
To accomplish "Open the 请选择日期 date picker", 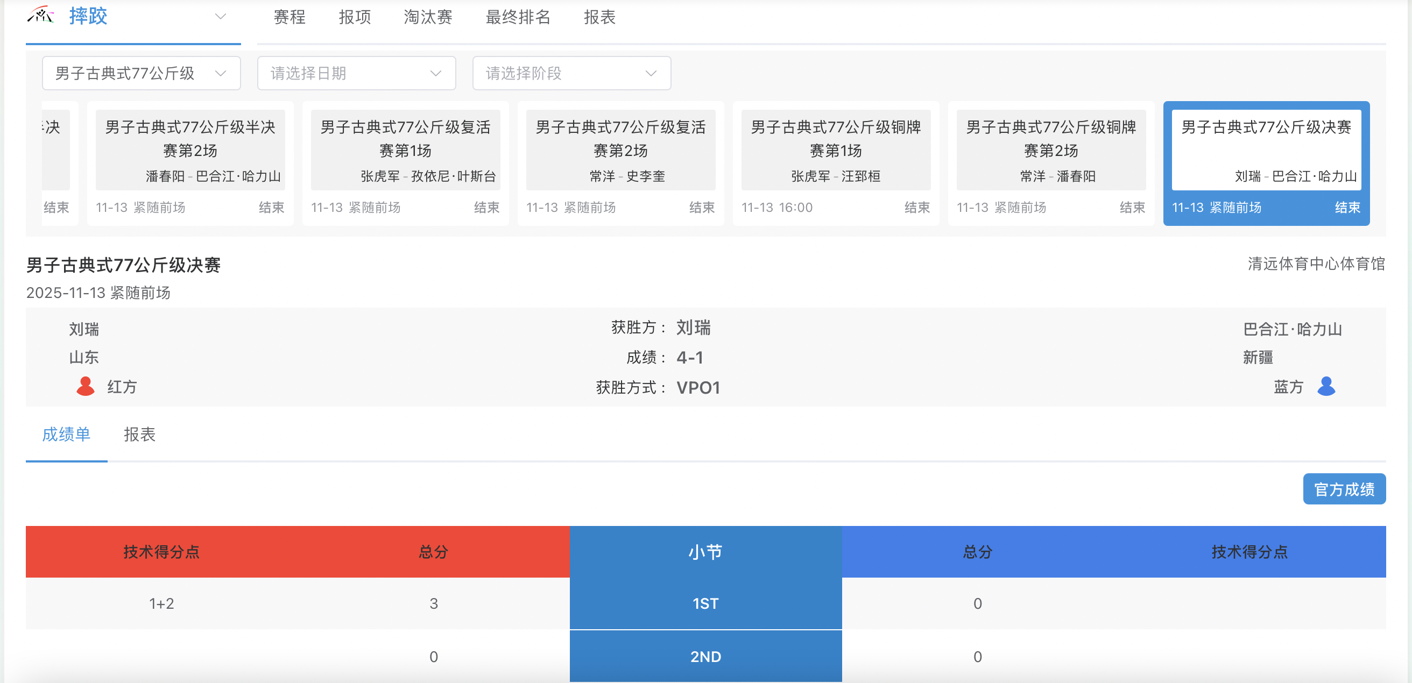I will click(x=356, y=73).
